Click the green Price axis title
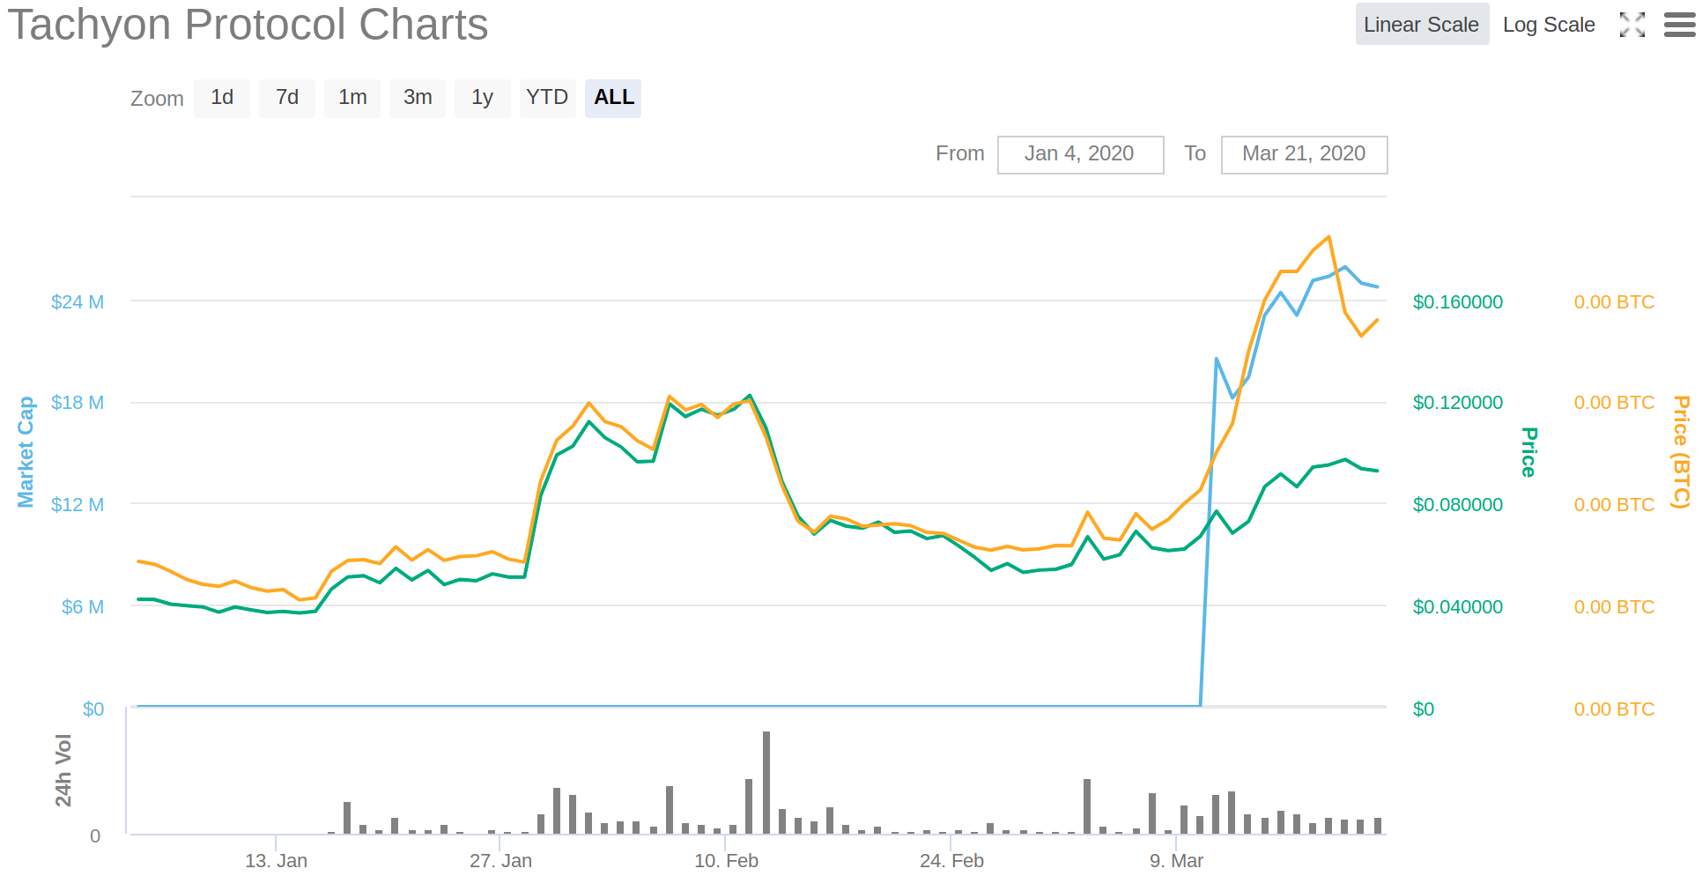 (x=1529, y=452)
